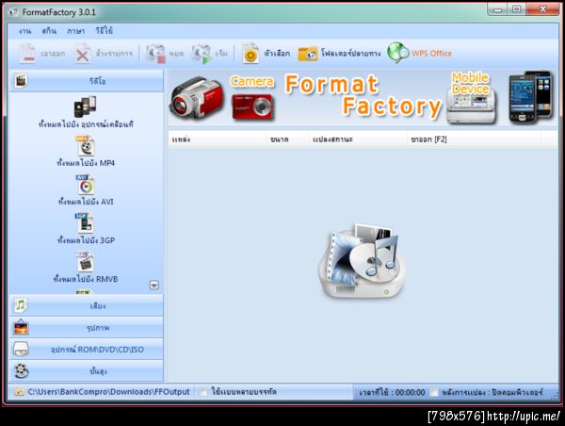Open the Skin menu
Image resolution: width=565 pixels, height=426 pixels.
tap(49, 31)
